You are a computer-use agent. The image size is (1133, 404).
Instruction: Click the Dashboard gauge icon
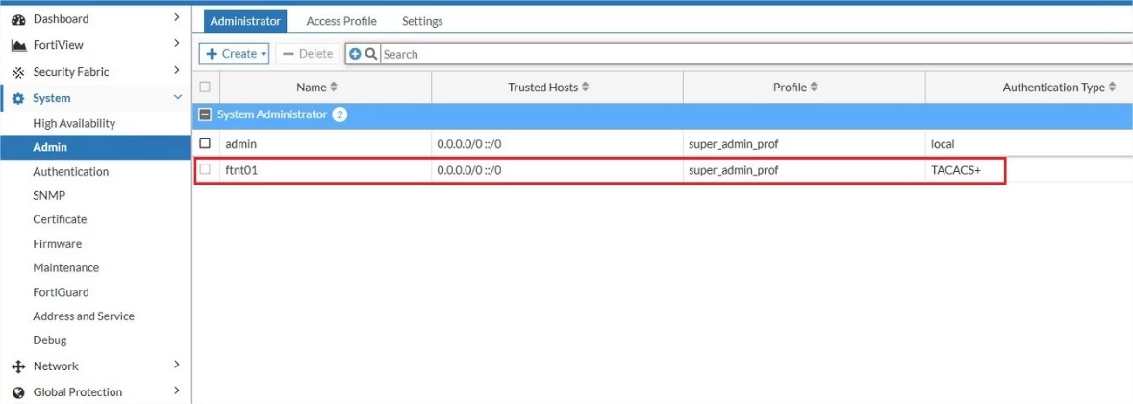19,19
